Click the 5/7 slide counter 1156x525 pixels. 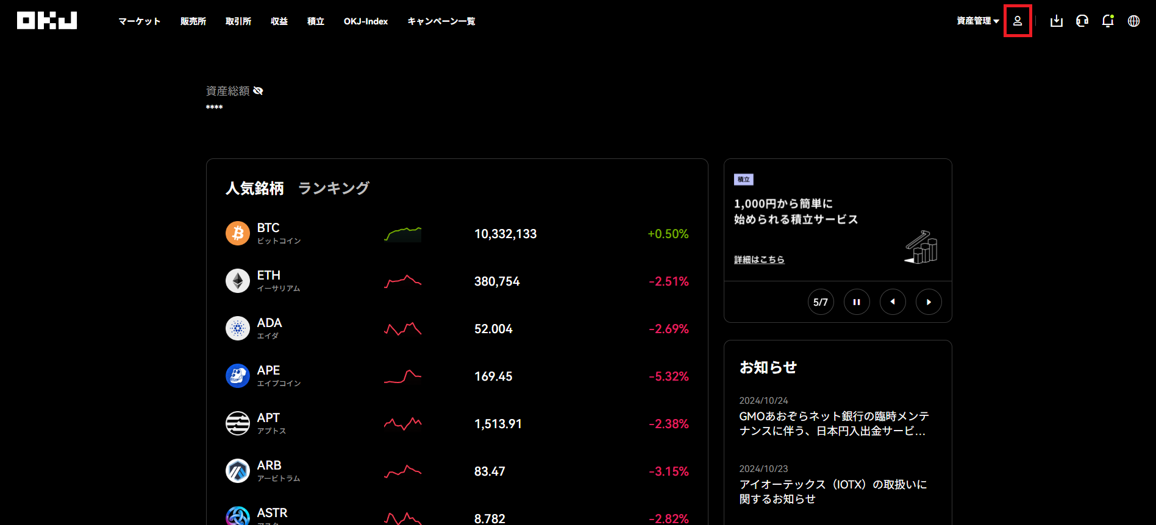click(821, 302)
